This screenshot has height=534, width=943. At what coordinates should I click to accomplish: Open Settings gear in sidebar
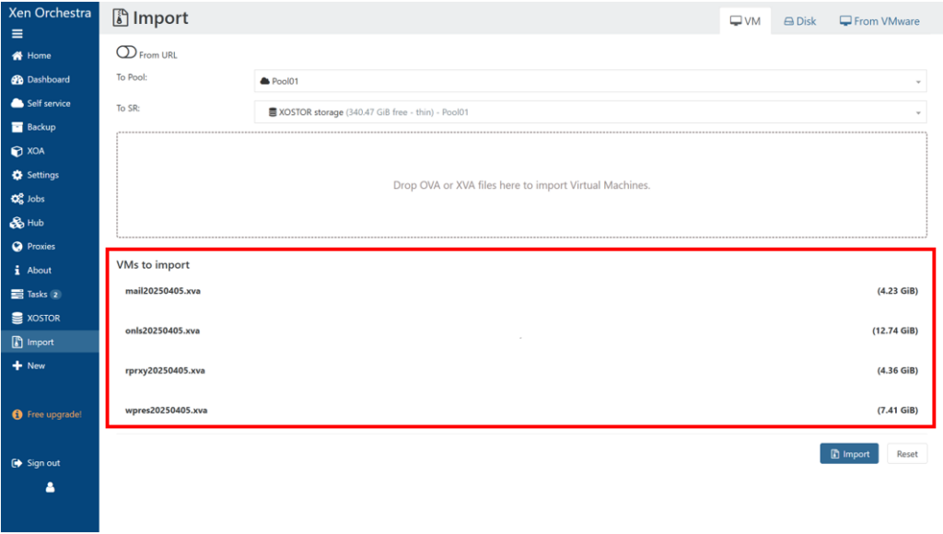coord(17,175)
